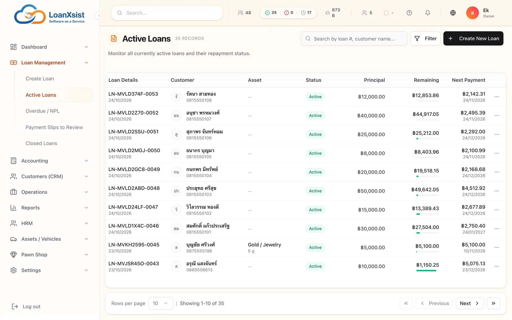This screenshot has width=512, height=320.
Task: Expand the Accounting menu
Action: 49,161
